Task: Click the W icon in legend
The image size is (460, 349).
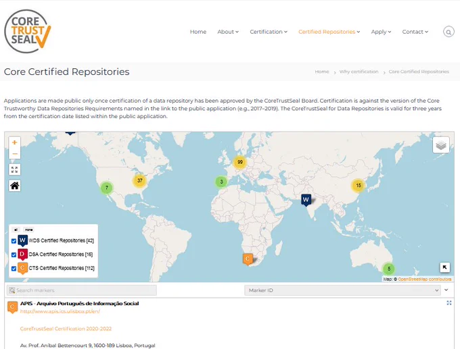Action: (x=22, y=240)
